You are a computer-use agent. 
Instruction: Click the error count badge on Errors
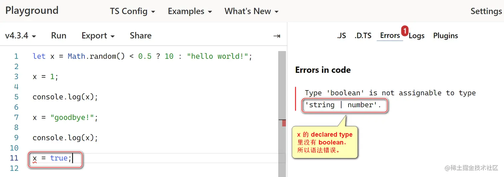point(404,31)
